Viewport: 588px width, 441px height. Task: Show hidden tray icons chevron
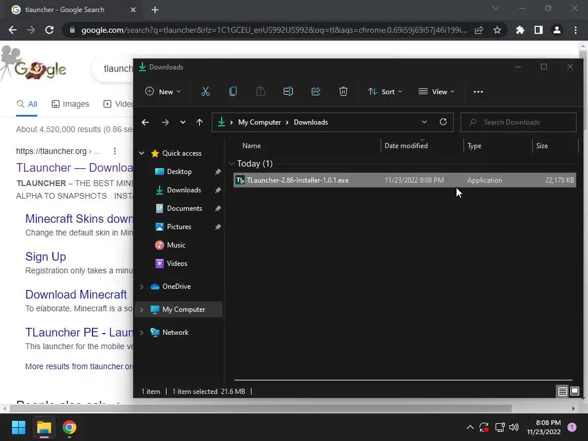click(470, 427)
